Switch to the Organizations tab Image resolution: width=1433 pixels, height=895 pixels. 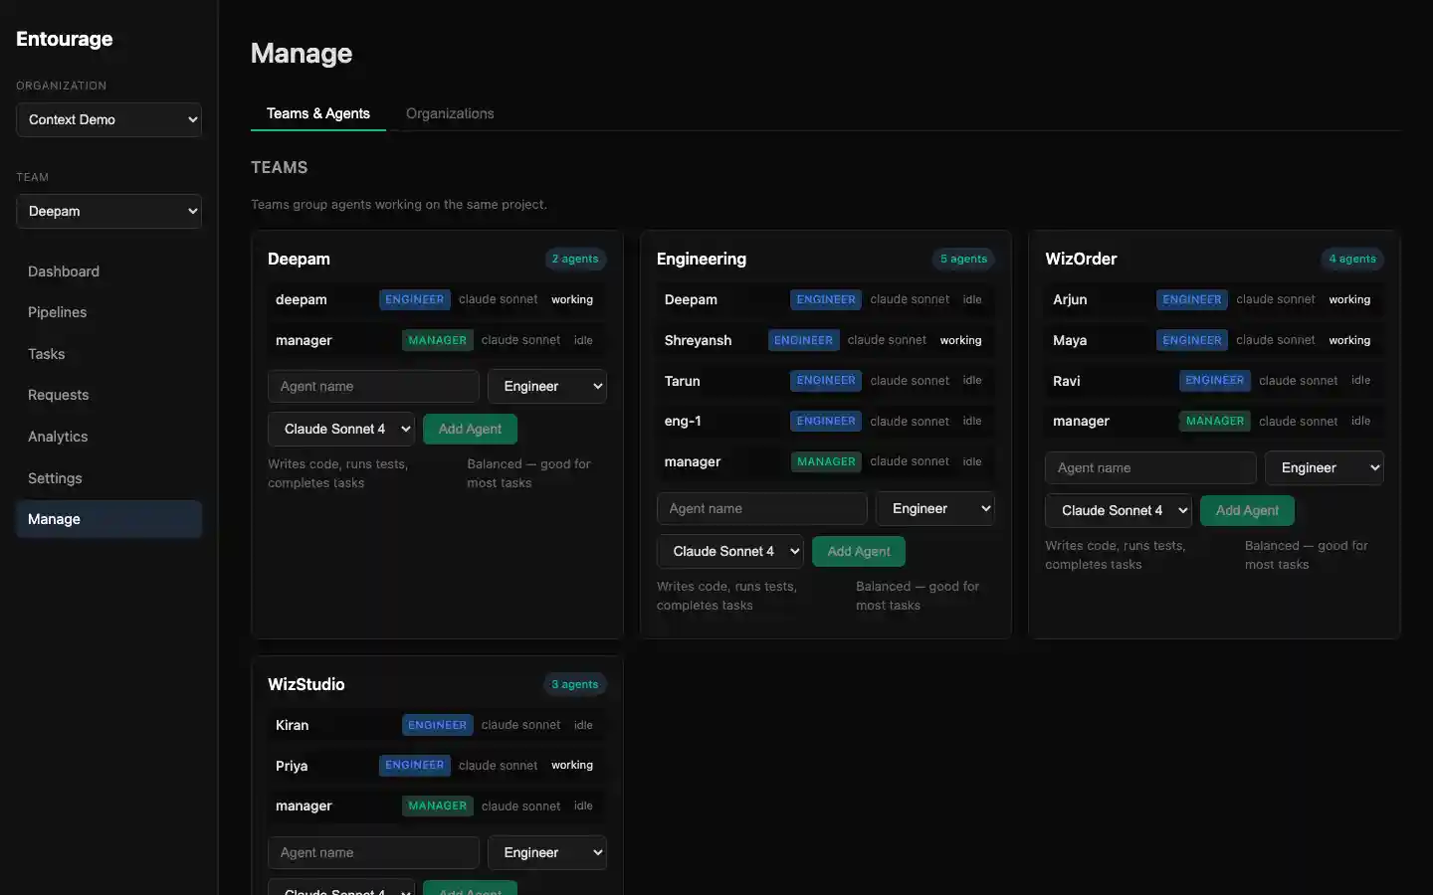[450, 113]
